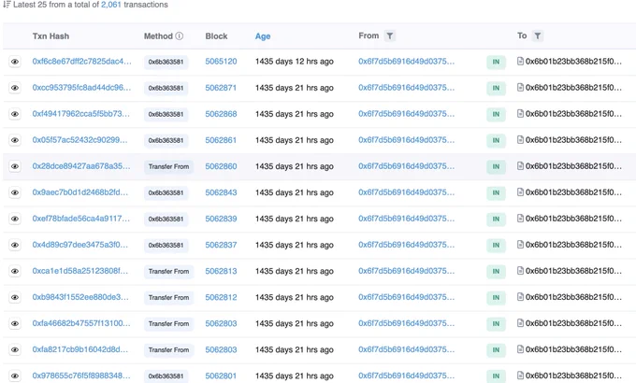Toggle eye preview for txn 0xf49417962cca...
The height and width of the screenshot is (383, 636).
click(15, 114)
